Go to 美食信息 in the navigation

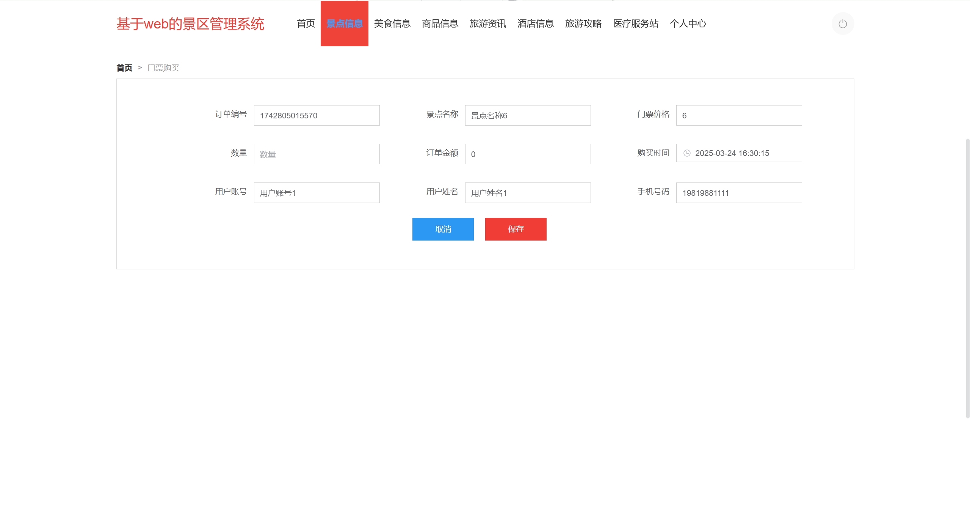(x=392, y=24)
